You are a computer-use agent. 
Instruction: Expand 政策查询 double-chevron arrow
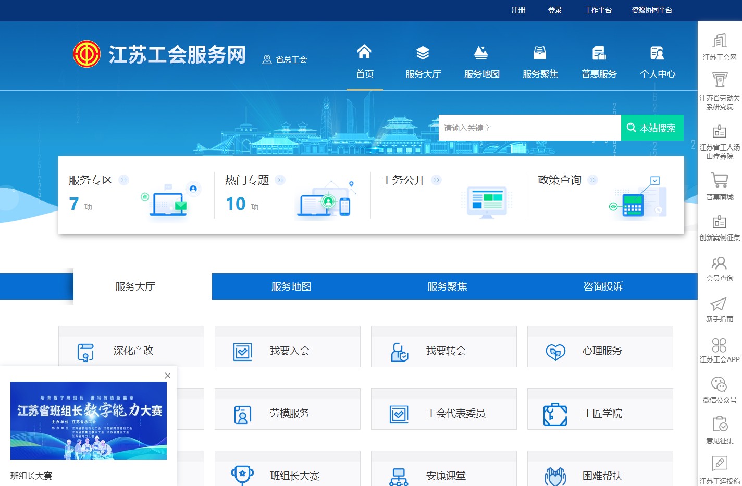pos(592,180)
